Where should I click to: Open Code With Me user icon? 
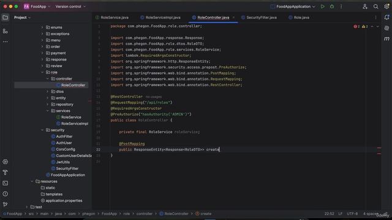click(365, 7)
